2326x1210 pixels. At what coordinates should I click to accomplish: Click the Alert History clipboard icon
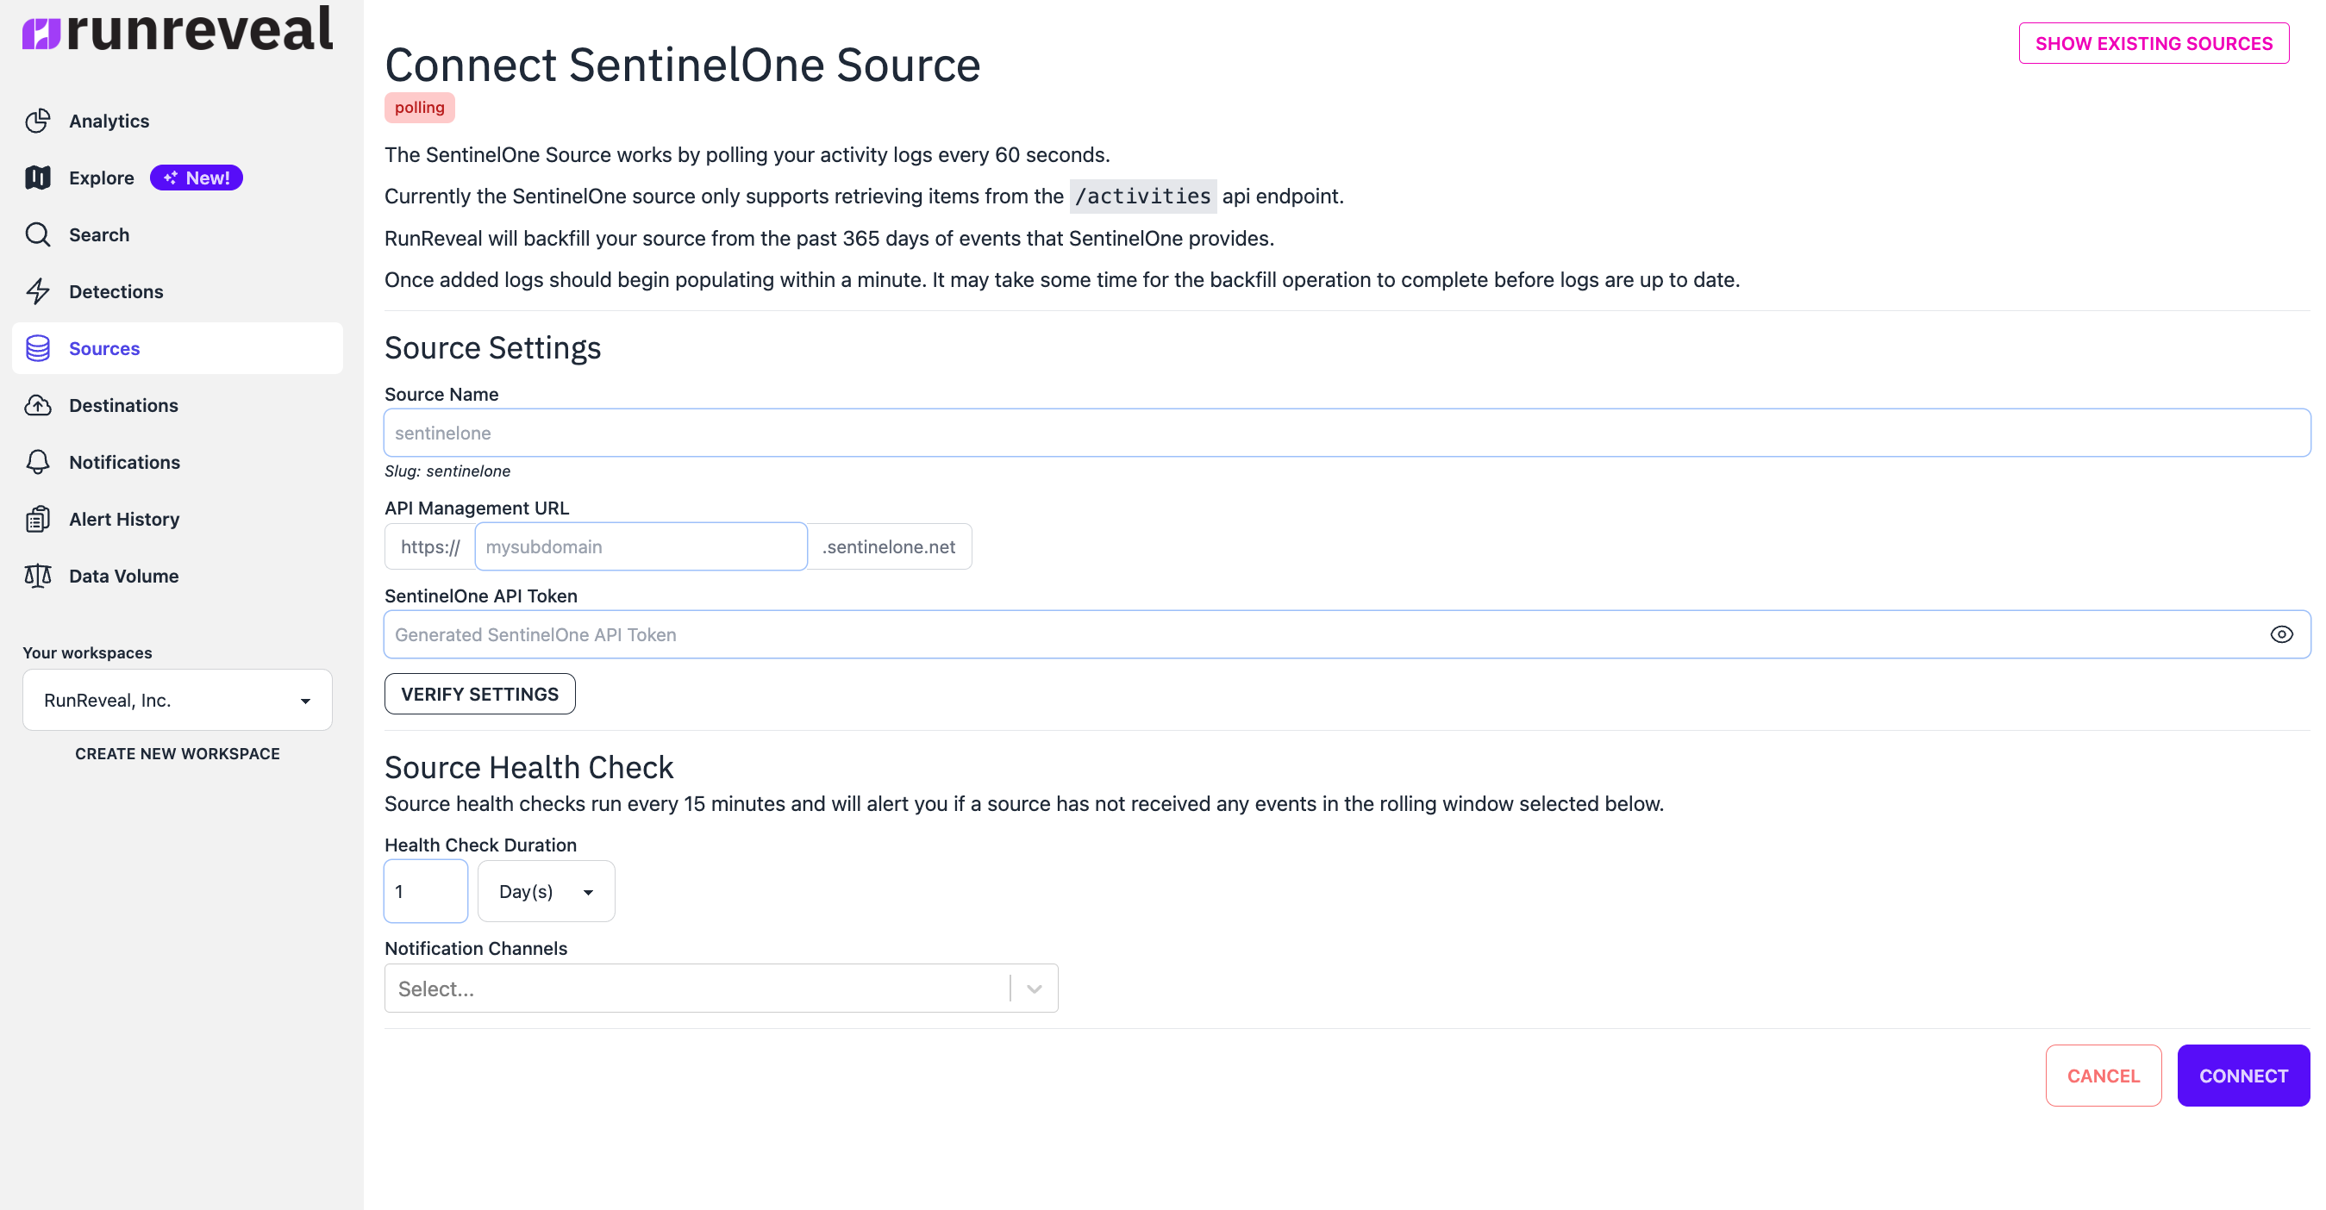pyautogui.click(x=38, y=519)
